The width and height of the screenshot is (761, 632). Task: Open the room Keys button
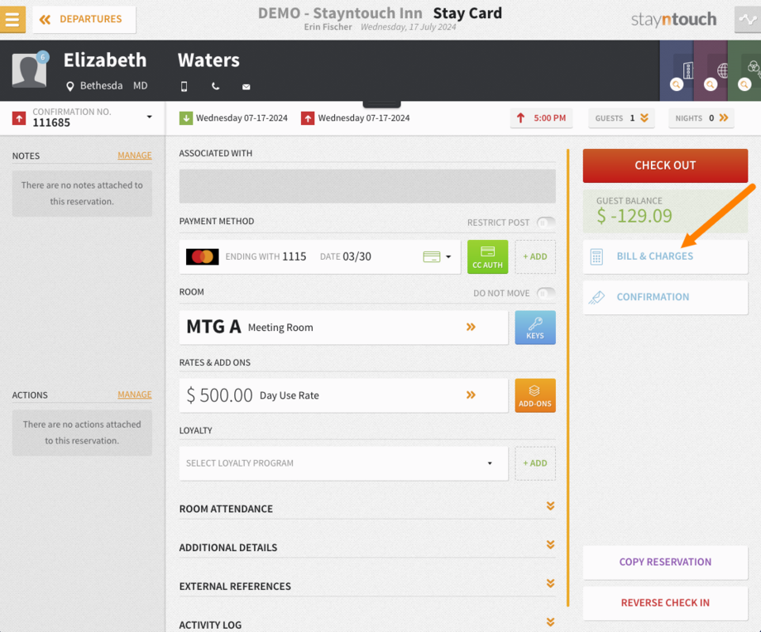535,328
